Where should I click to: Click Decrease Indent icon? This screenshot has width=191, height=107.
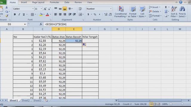tap(70, 15)
